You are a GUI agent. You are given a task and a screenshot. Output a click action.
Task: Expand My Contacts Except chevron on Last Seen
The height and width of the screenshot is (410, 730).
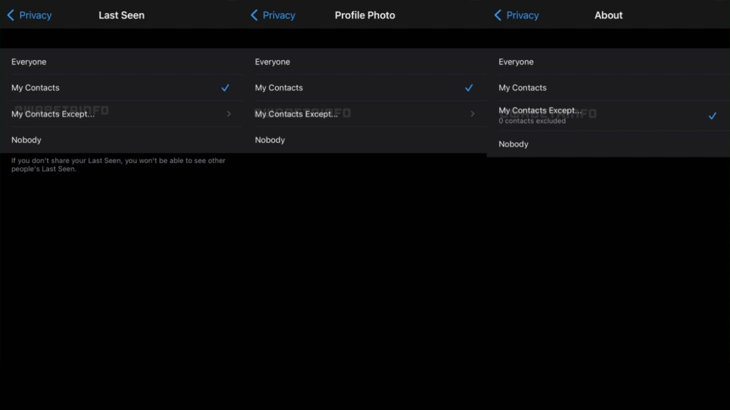coord(228,114)
